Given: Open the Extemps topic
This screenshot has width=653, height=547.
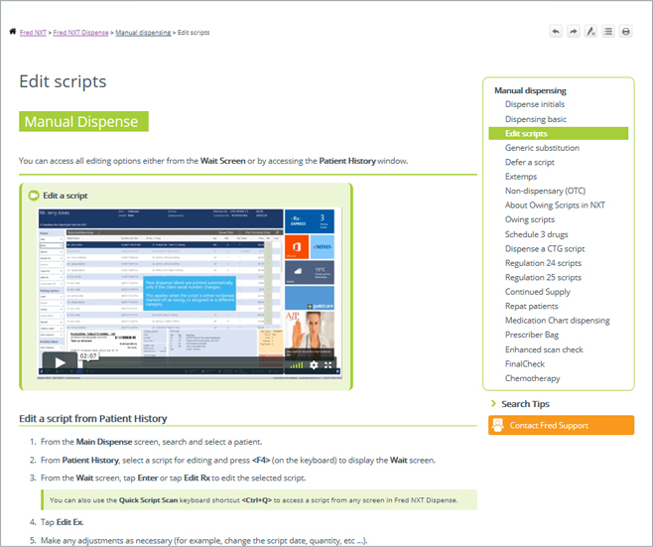Looking at the screenshot, I should [x=521, y=177].
